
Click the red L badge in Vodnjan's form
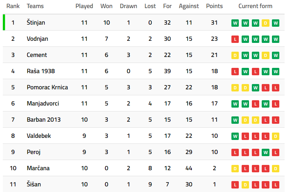click(x=235, y=39)
